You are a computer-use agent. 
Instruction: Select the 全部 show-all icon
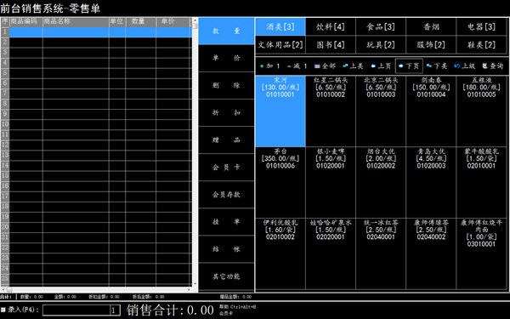(x=317, y=66)
